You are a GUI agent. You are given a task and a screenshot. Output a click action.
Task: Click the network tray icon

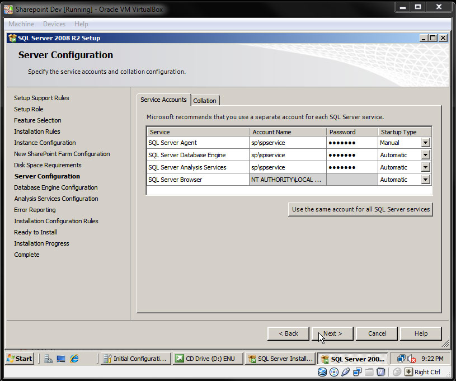click(x=401, y=359)
